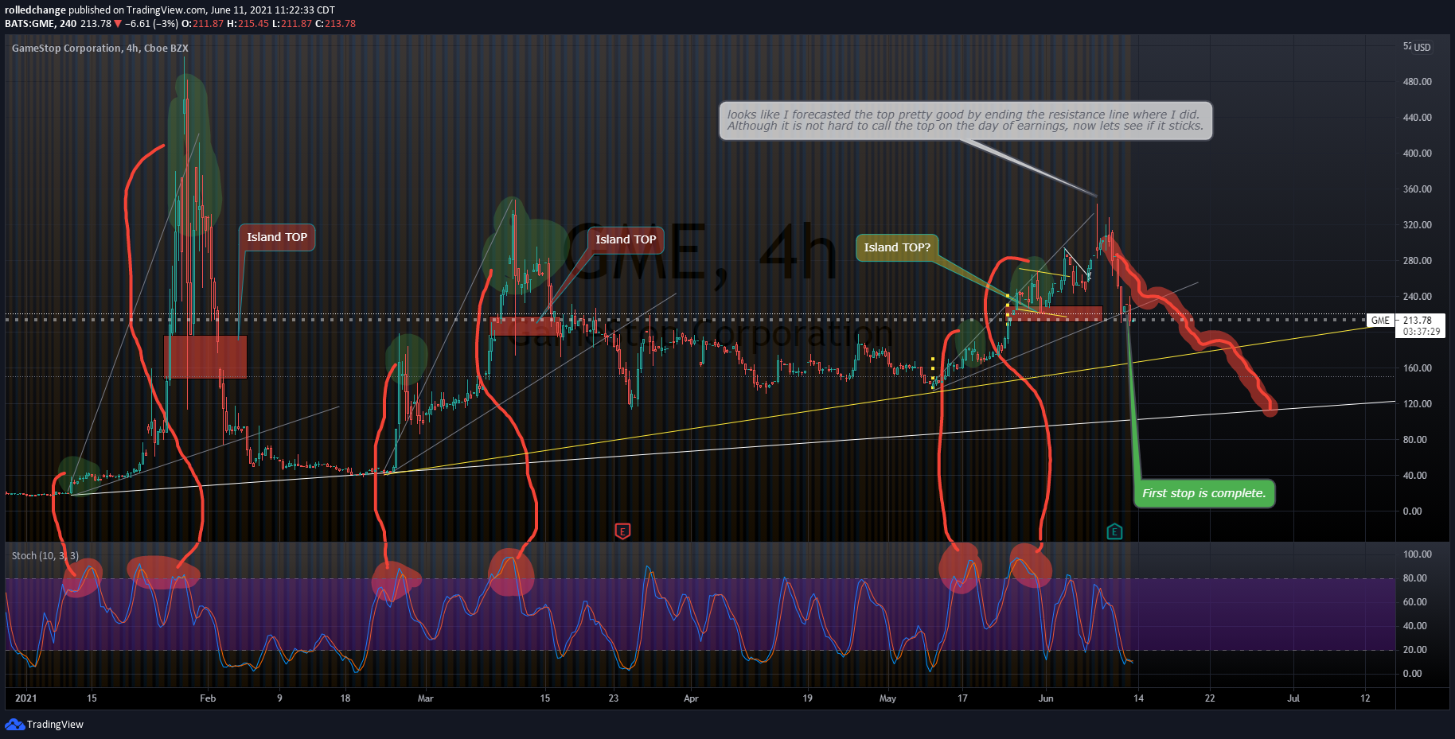Click the TradingView logo icon
1455x739 pixels.
14,724
